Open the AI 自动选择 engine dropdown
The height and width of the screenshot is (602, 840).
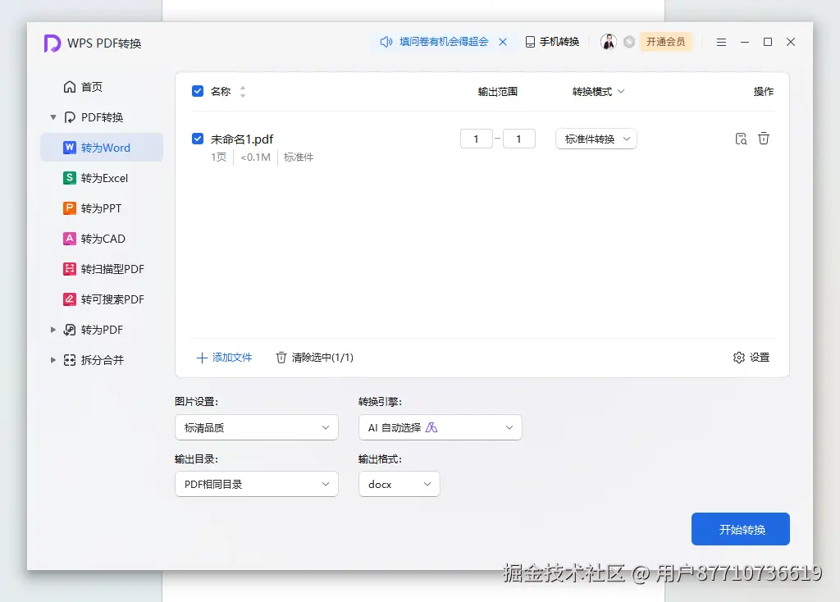[x=441, y=427]
